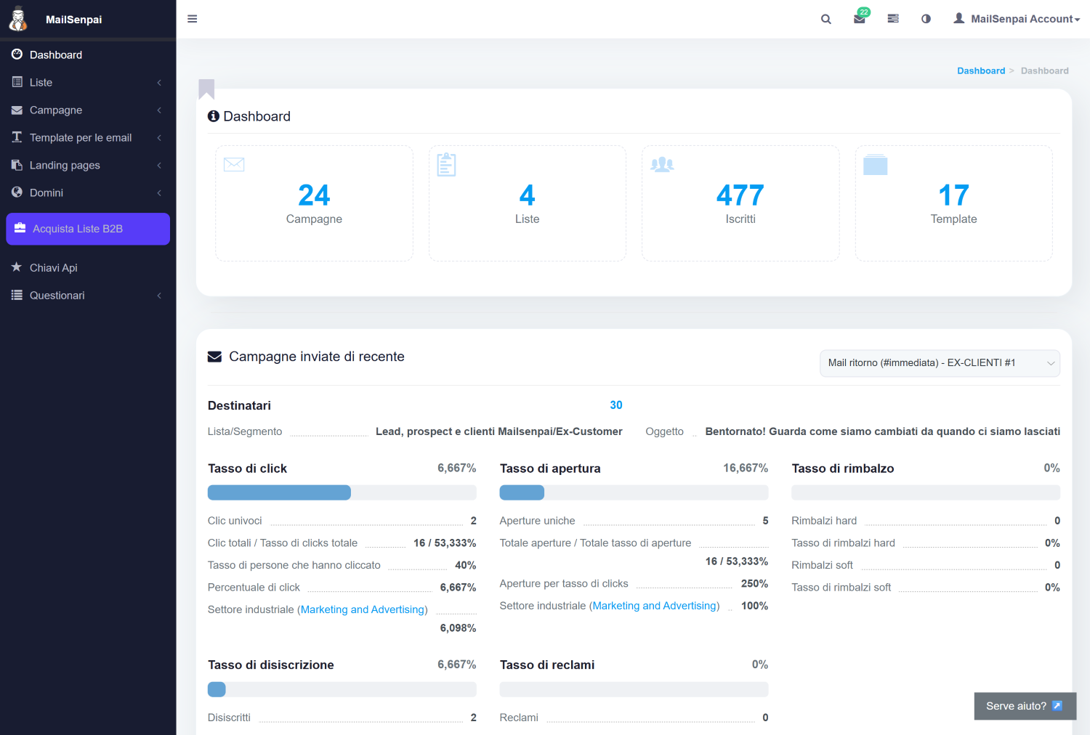The height and width of the screenshot is (735, 1090).
Task: Click the Serve aiuto? help button
Action: (1025, 706)
